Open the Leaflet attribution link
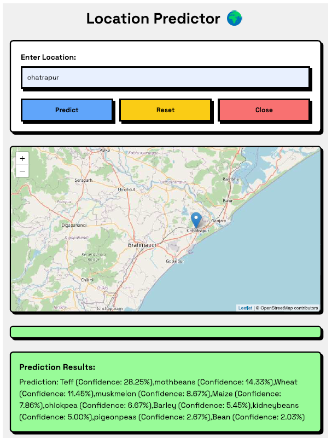The image size is (332, 438). coord(245,308)
